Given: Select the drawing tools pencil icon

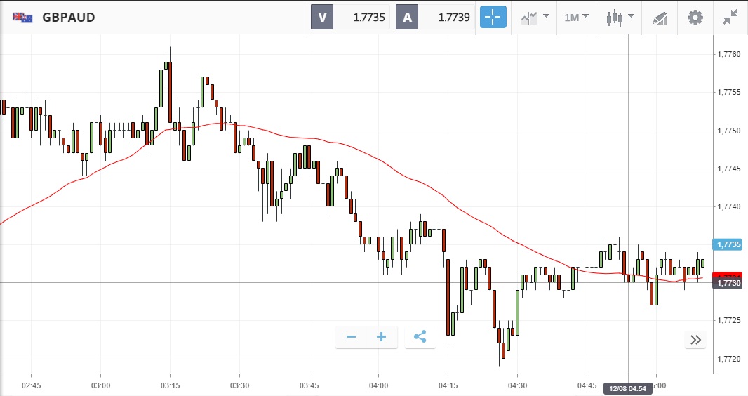Looking at the screenshot, I should point(659,17).
